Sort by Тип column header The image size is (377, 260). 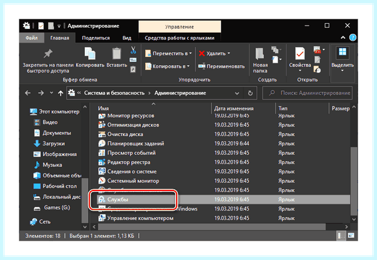pos(283,108)
